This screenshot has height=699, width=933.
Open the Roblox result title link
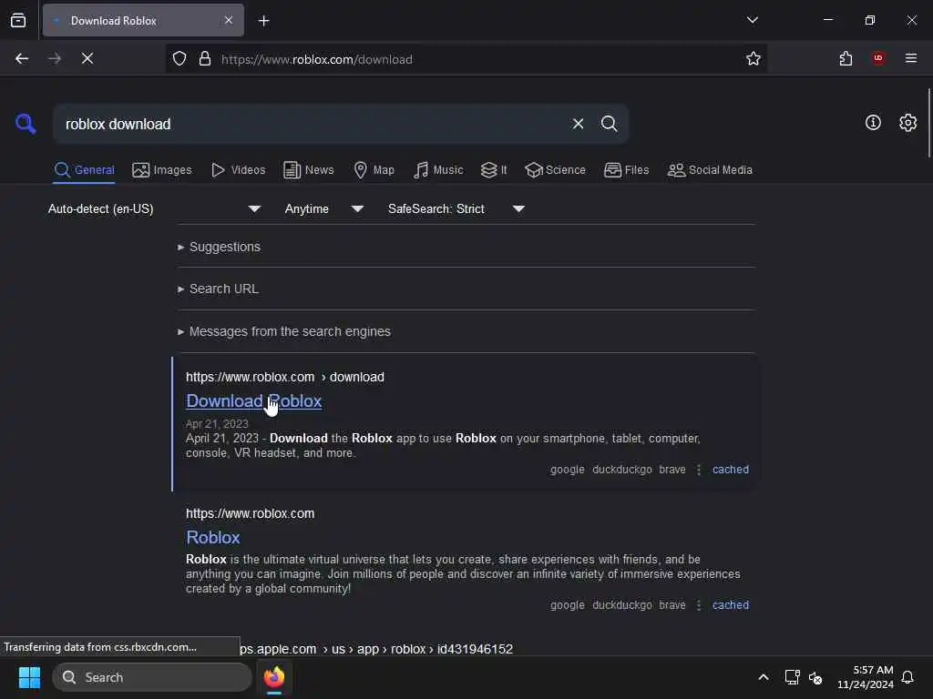pos(213,537)
